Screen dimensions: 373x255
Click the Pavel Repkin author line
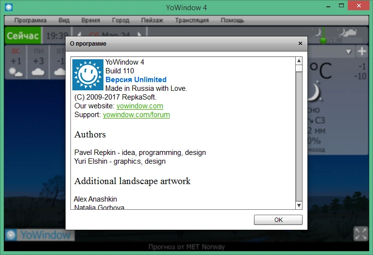point(140,153)
